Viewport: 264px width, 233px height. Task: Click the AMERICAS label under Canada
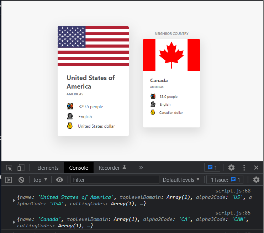click(157, 87)
